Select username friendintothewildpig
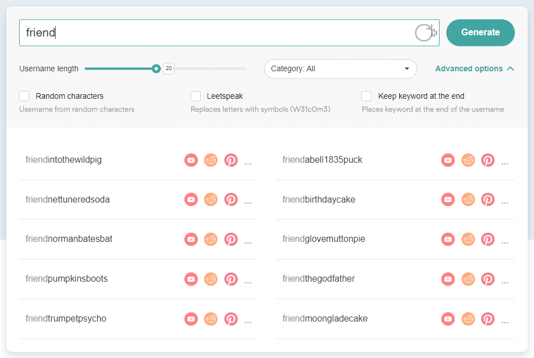This screenshot has height=358, width=534. (x=64, y=159)
